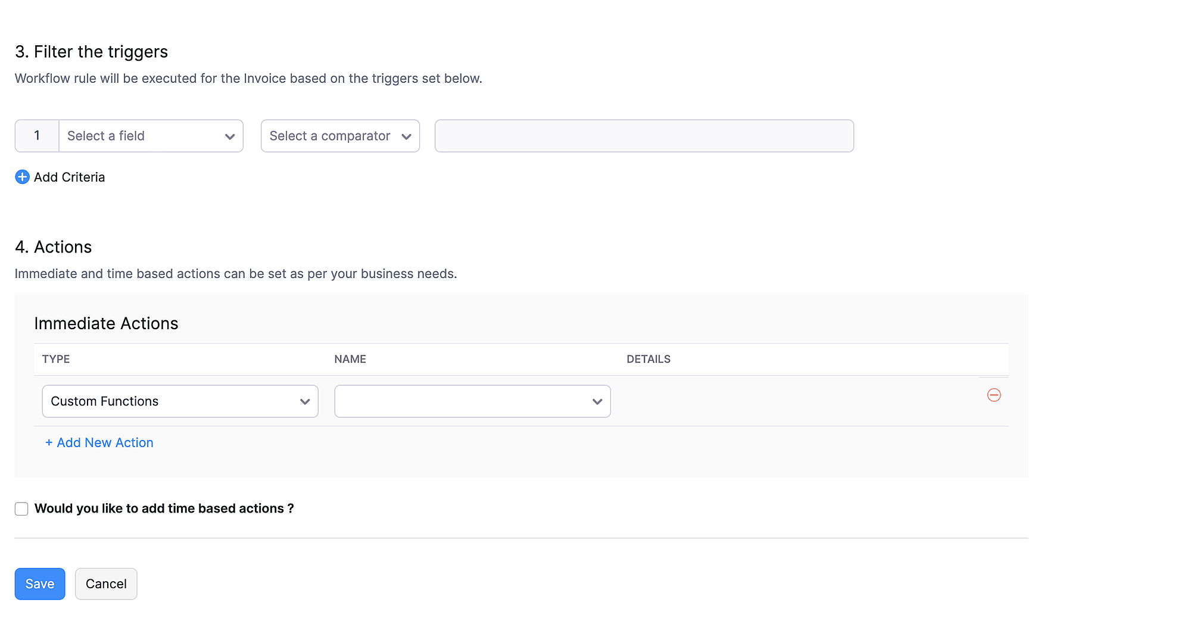Open the Select a field dropdown

143,136
